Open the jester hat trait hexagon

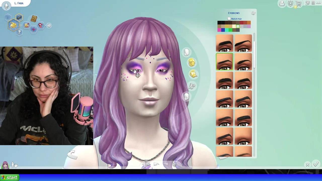pos(14,25)
